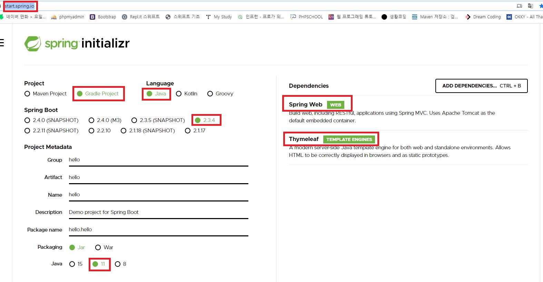Choose Groovy as the language

220,94
